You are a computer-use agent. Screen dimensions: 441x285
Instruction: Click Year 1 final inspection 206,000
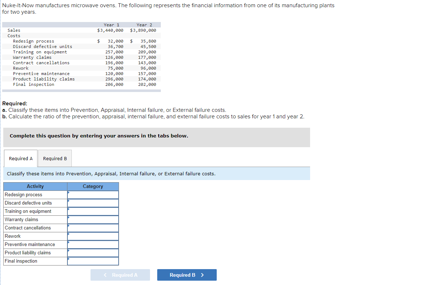pos(114,84)
